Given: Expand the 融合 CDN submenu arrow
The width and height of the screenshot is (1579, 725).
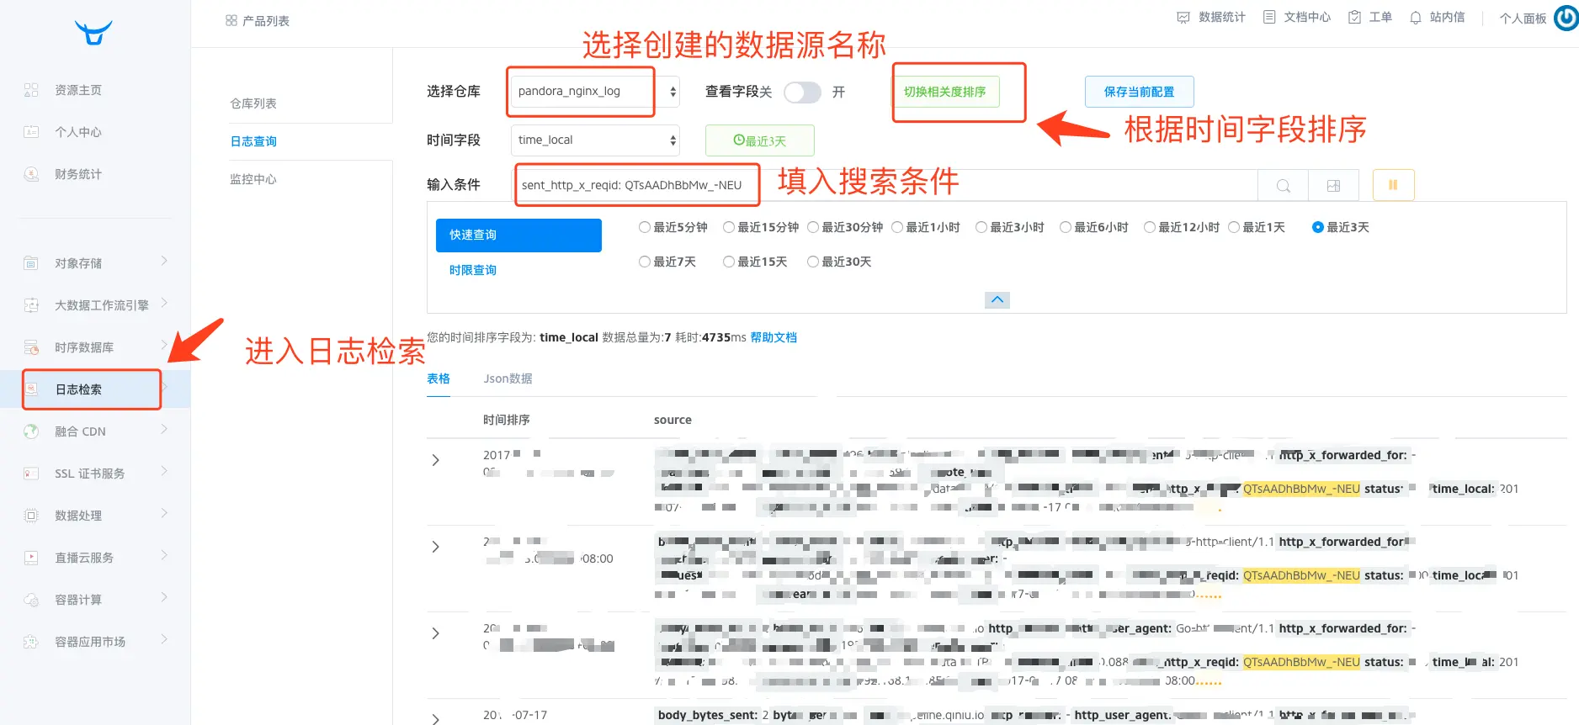Looking at the screenshot, I should 164,430.
